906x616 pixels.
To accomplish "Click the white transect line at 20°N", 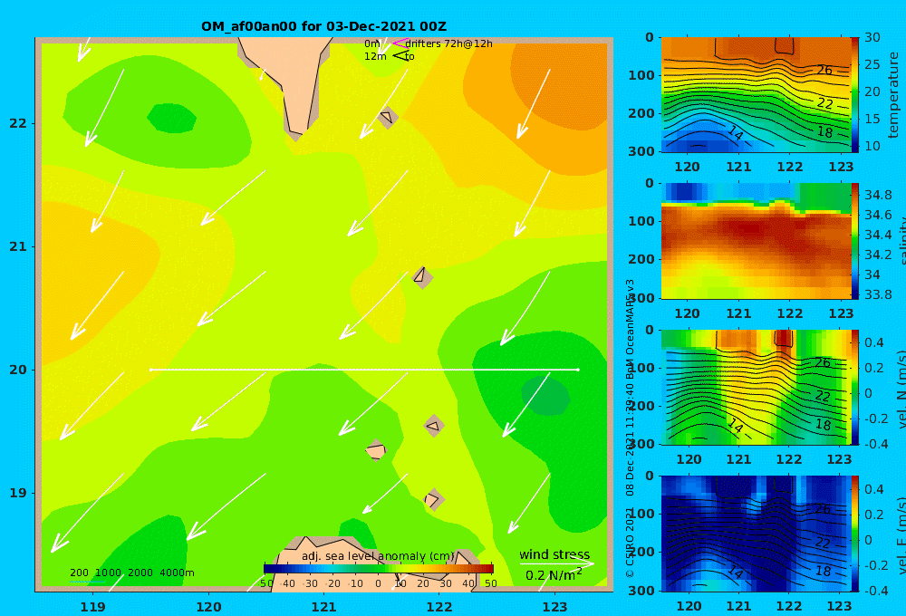I will pyautogui.click(x=364, y=370).
